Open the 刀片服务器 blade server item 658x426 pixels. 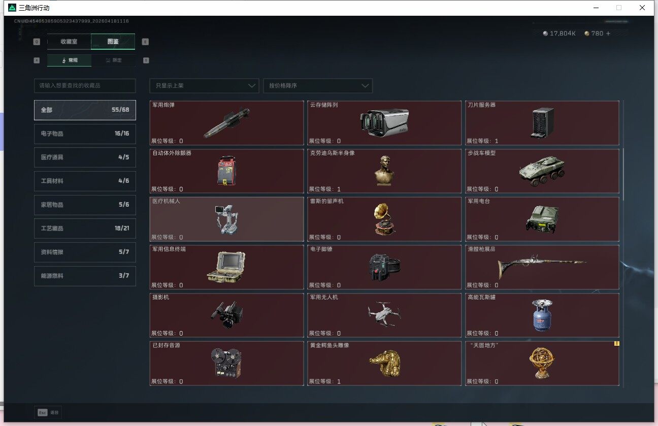pos(542,123)
